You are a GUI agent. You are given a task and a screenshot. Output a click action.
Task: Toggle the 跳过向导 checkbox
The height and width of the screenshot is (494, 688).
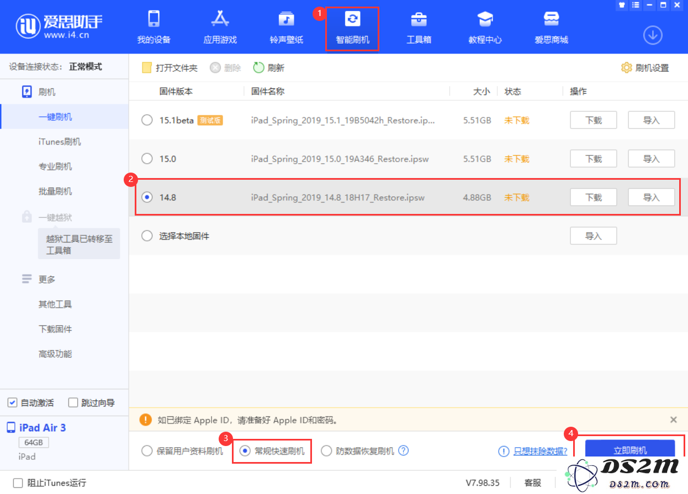[73, 402]
